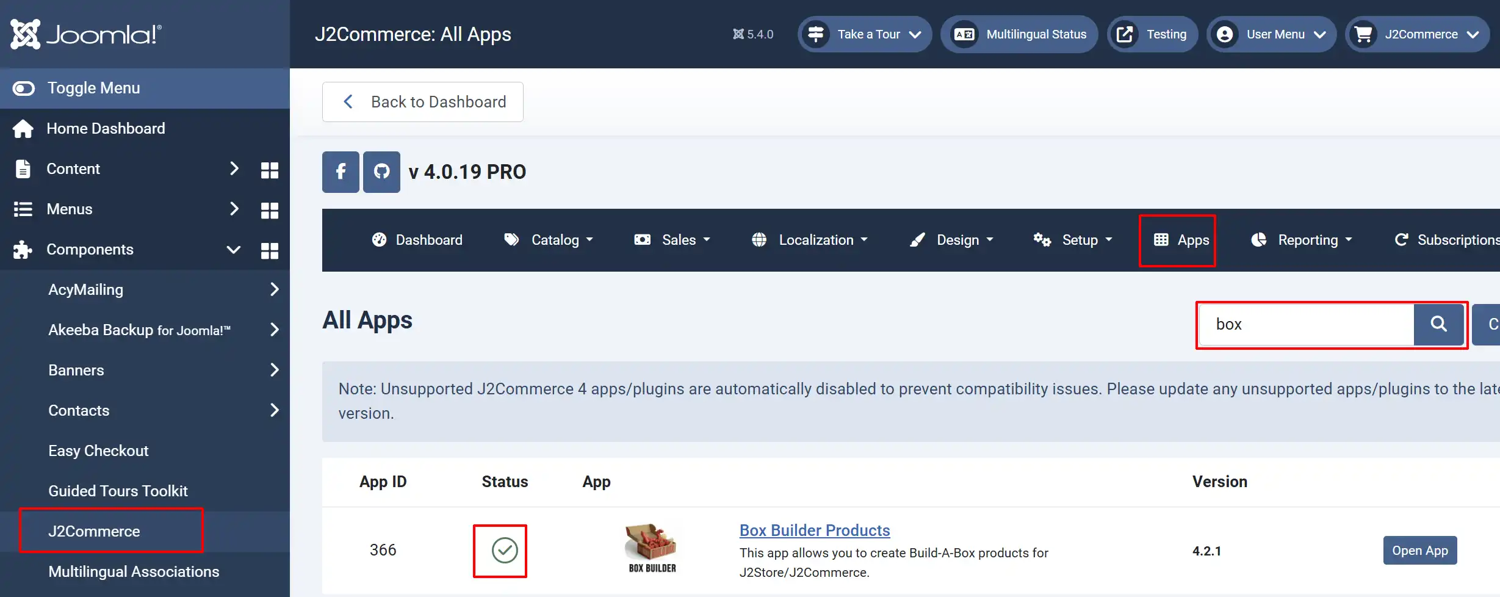Open the J2Commerce header dropdown

(x=1418, y=34)
